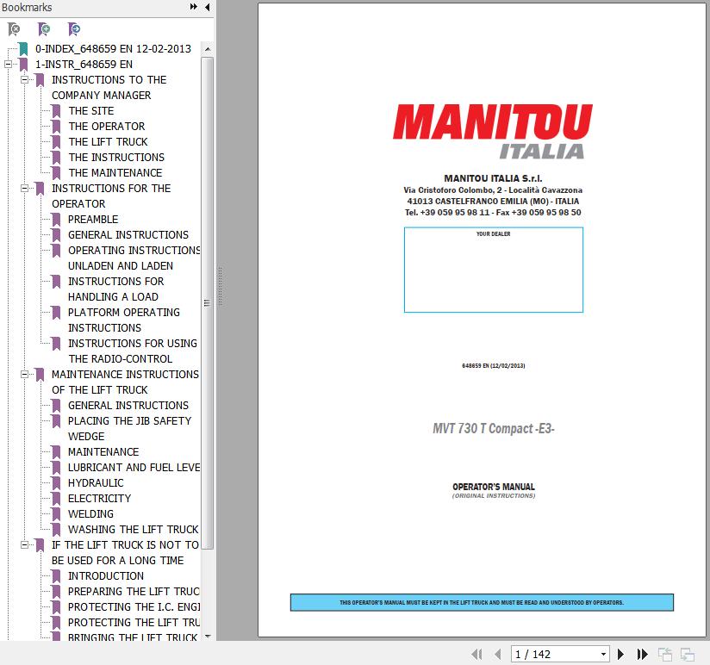Viewport: 710px width, 665px height.
Task: Go to the previous page
Action: tap(498, 654)
